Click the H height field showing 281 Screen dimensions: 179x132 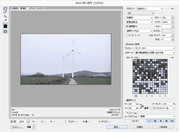tap(132, 108)
